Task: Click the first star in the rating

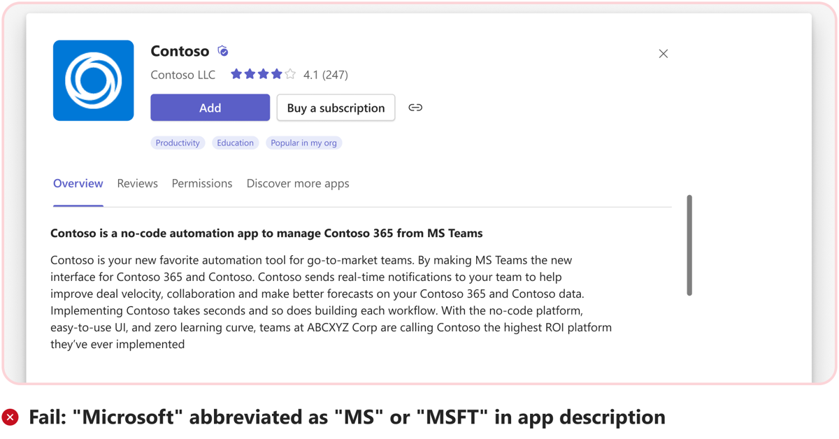Action: (x=236, y=73)
